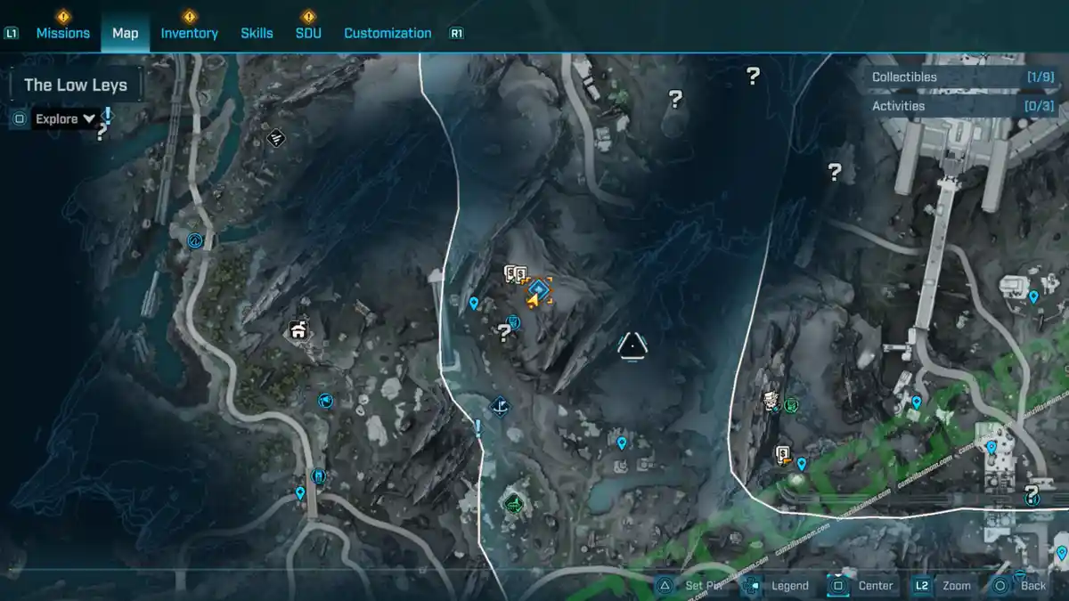Click the Center map button
This screenshot has height=601, width=1069.
862,586
